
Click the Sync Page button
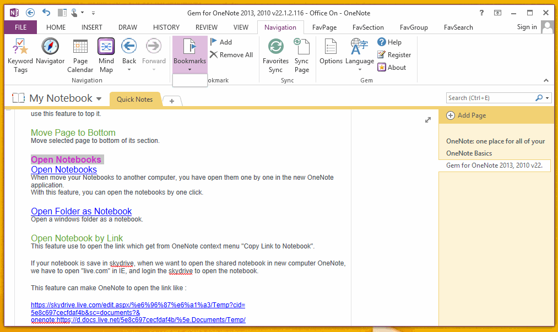(x=301, y=56)
